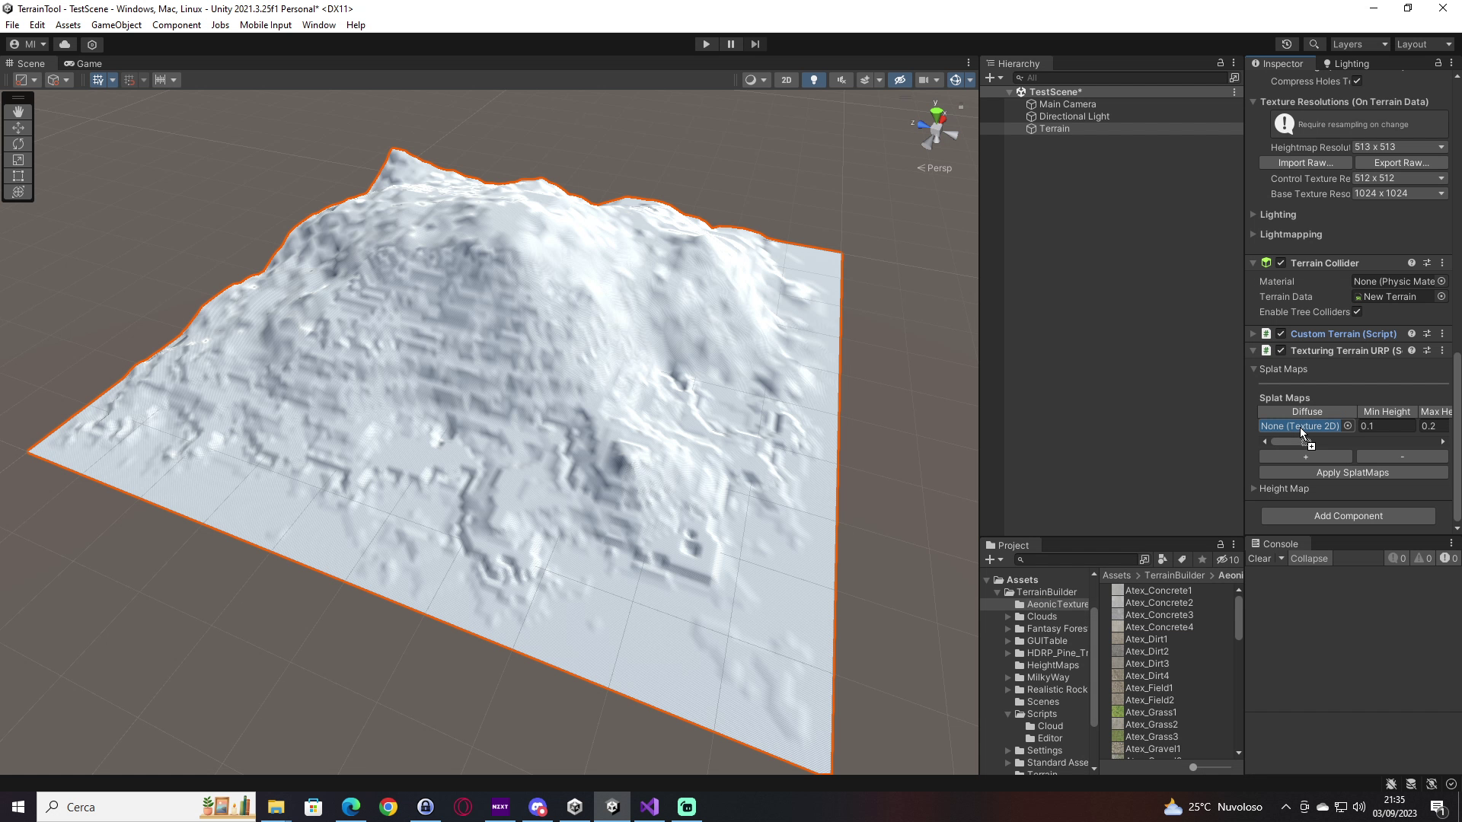Switch to the Lighting tab
Image resolution: width=1462 pixels, height=822 pixels.
click(x=1345, y=63)
